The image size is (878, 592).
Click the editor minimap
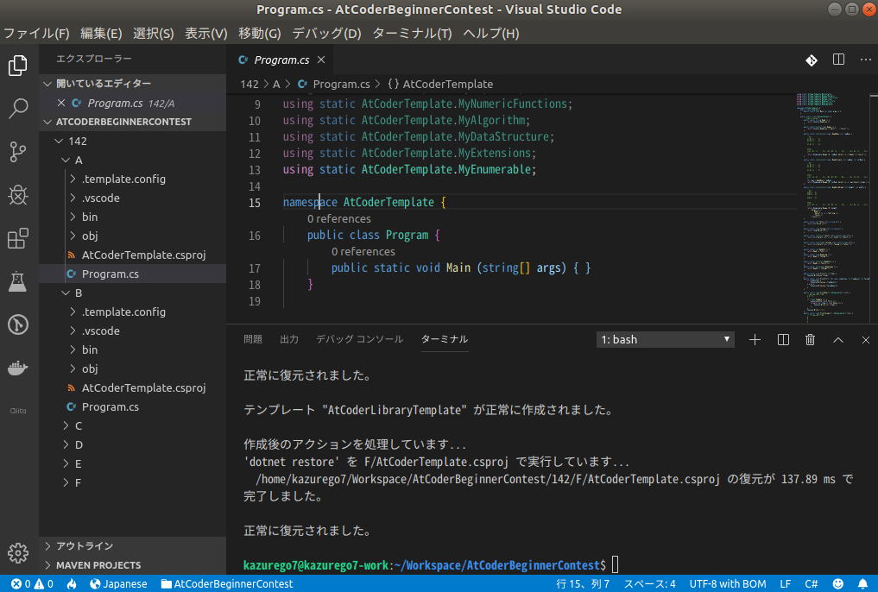tap(832, 208)
